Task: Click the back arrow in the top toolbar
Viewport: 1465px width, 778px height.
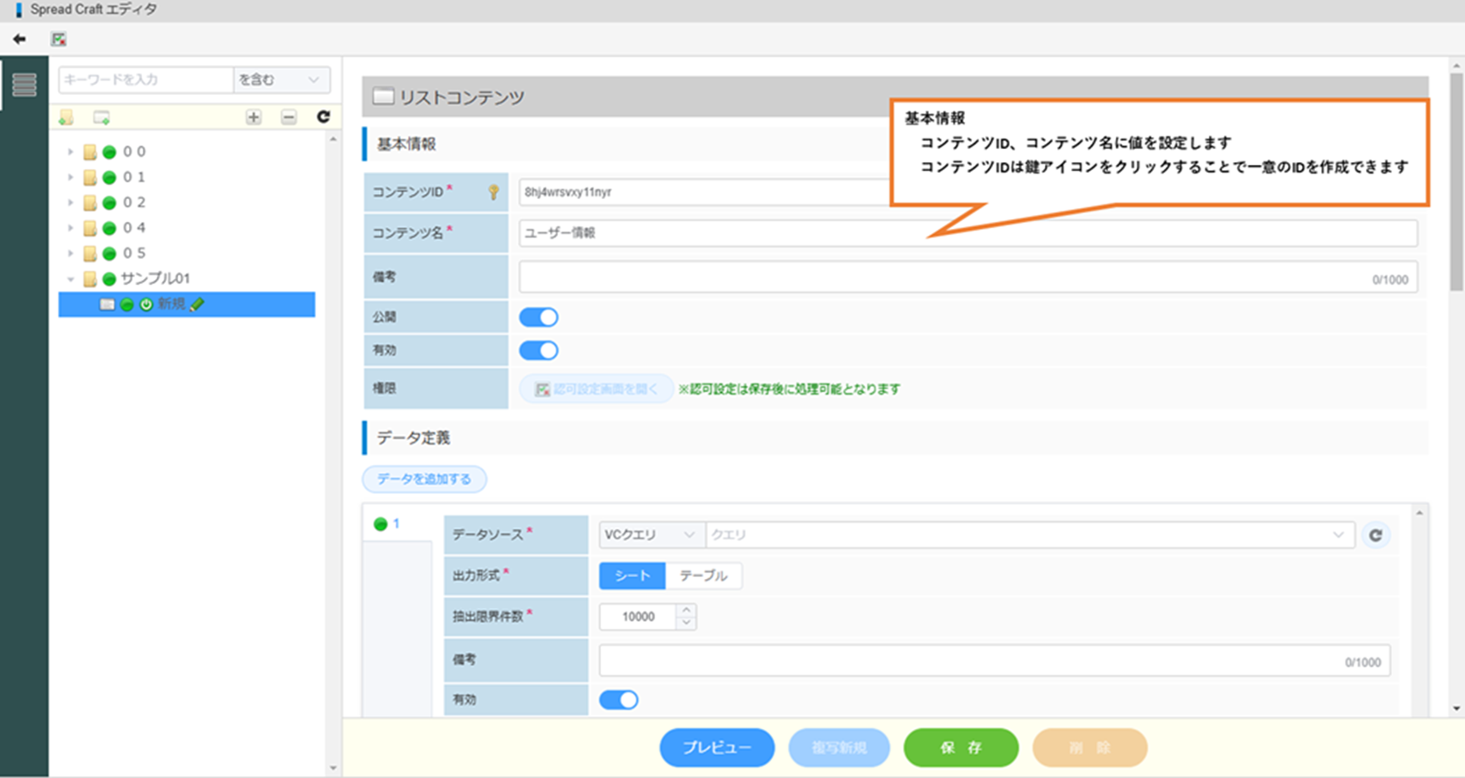Action: 19,39
